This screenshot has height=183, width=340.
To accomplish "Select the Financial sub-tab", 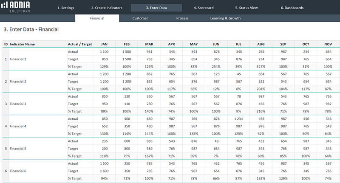I will tap(97, 18).
